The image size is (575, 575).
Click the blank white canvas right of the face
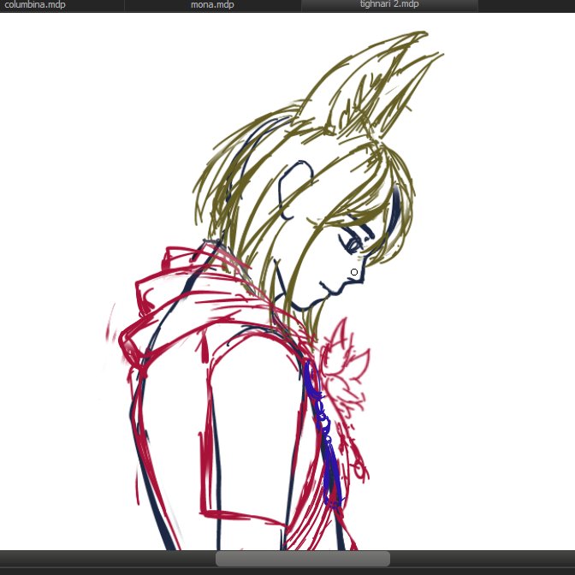click(477, 257)
